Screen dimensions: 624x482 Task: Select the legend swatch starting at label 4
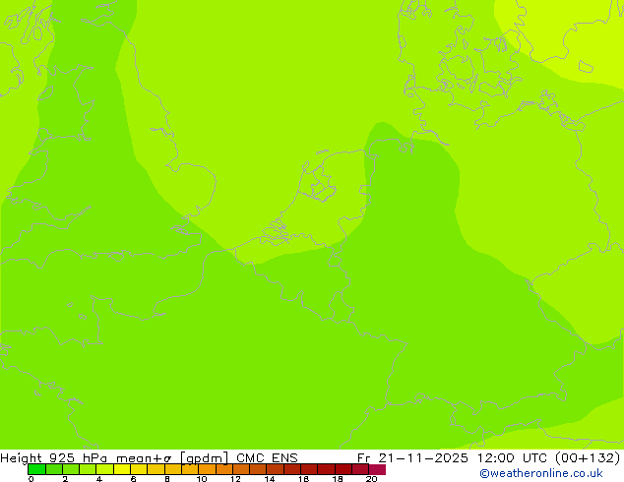click(105, 469)
